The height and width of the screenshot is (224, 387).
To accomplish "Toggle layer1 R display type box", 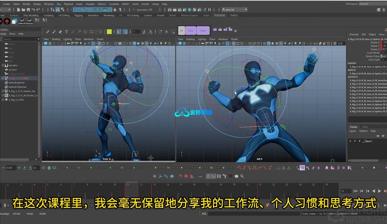I will (x=359, y=141).
